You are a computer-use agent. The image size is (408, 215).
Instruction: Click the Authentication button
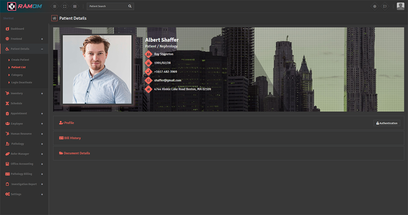pyautogui.click(x=387, y=123)
